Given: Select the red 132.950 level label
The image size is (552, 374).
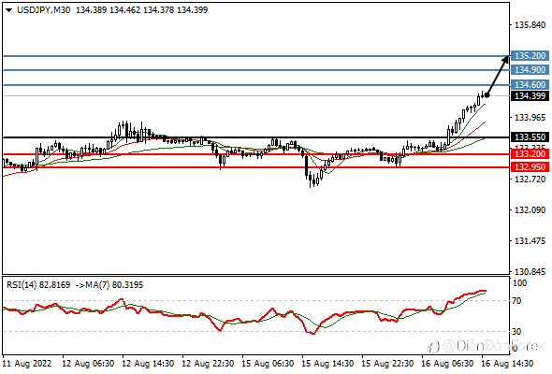Looking at the screenshot, I should click(530, 166).
